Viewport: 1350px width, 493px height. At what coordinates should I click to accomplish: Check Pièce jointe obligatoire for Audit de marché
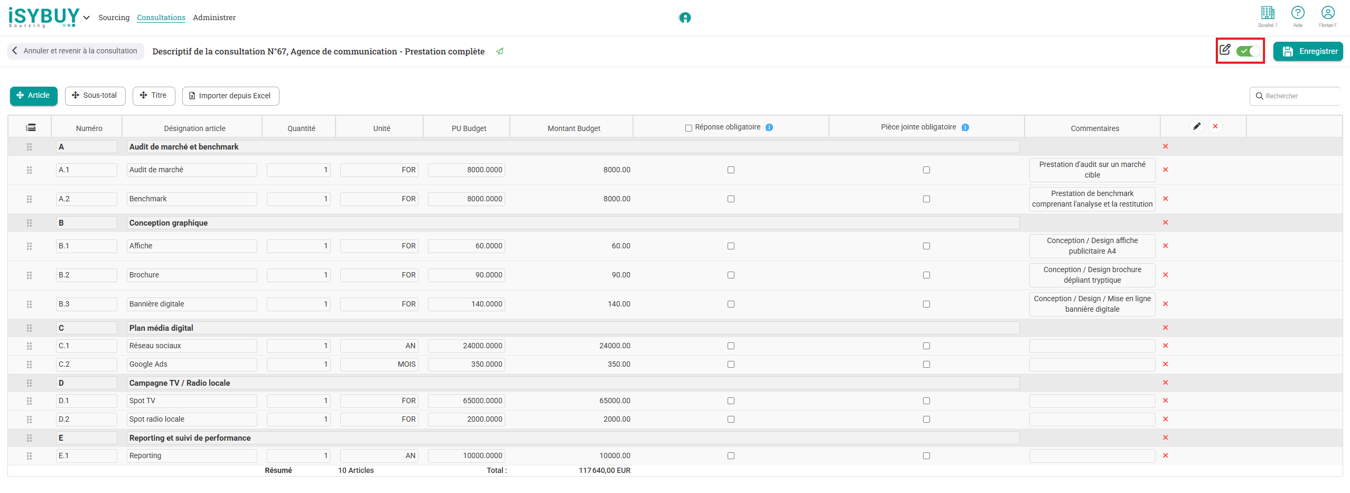[926, 170]
